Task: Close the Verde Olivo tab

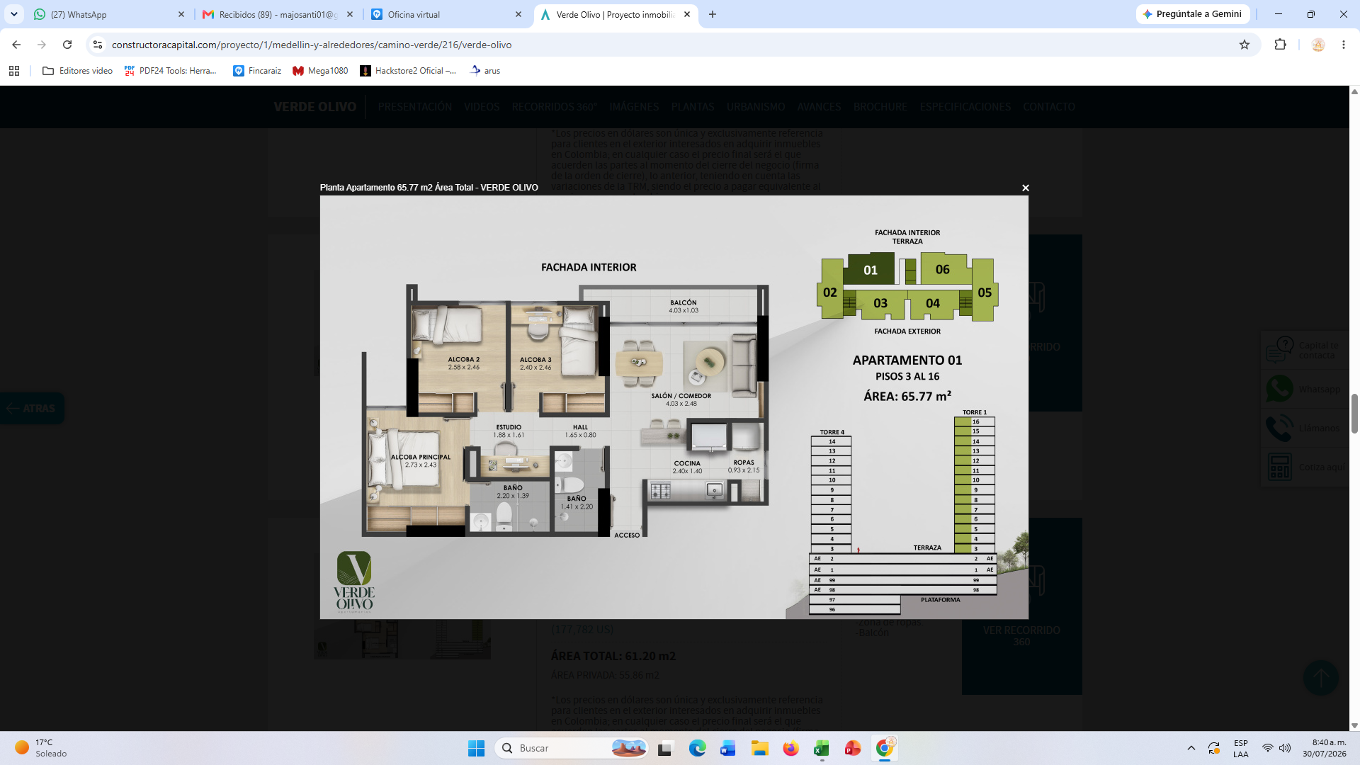Action: [687, 14]
